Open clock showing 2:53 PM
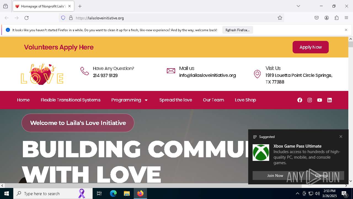353x199 pixels. (x=329, y=193)
